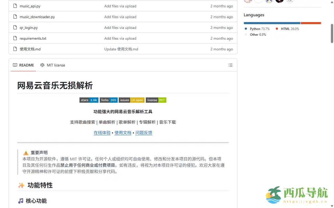Open the 问题反馈 link

pos(144,133)
